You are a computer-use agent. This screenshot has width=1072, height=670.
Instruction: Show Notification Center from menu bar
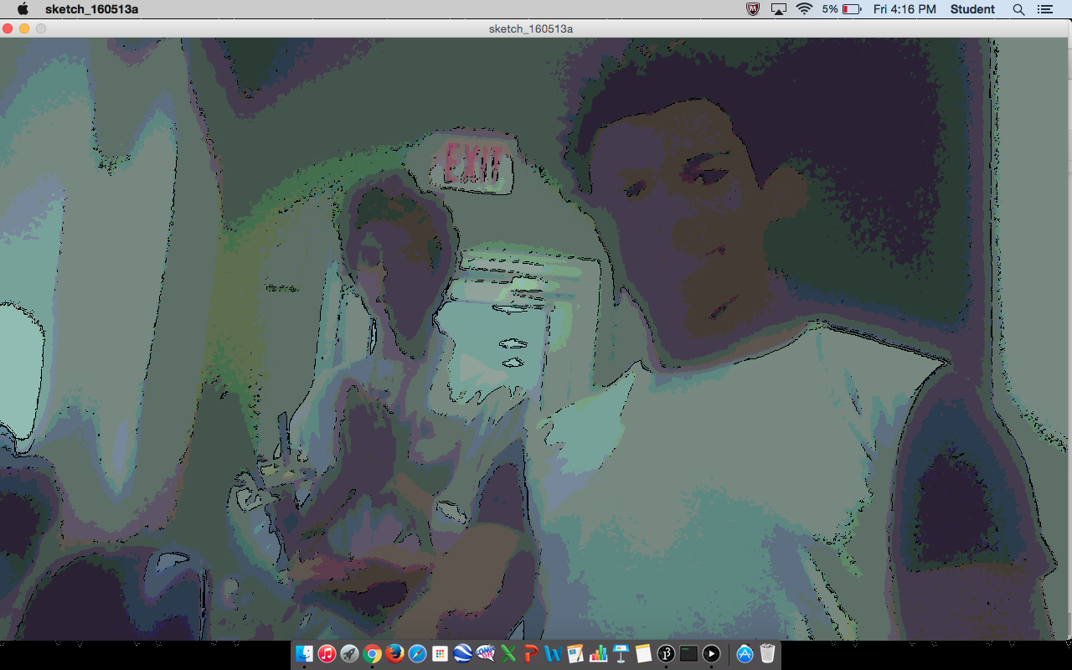point(1044,9)
